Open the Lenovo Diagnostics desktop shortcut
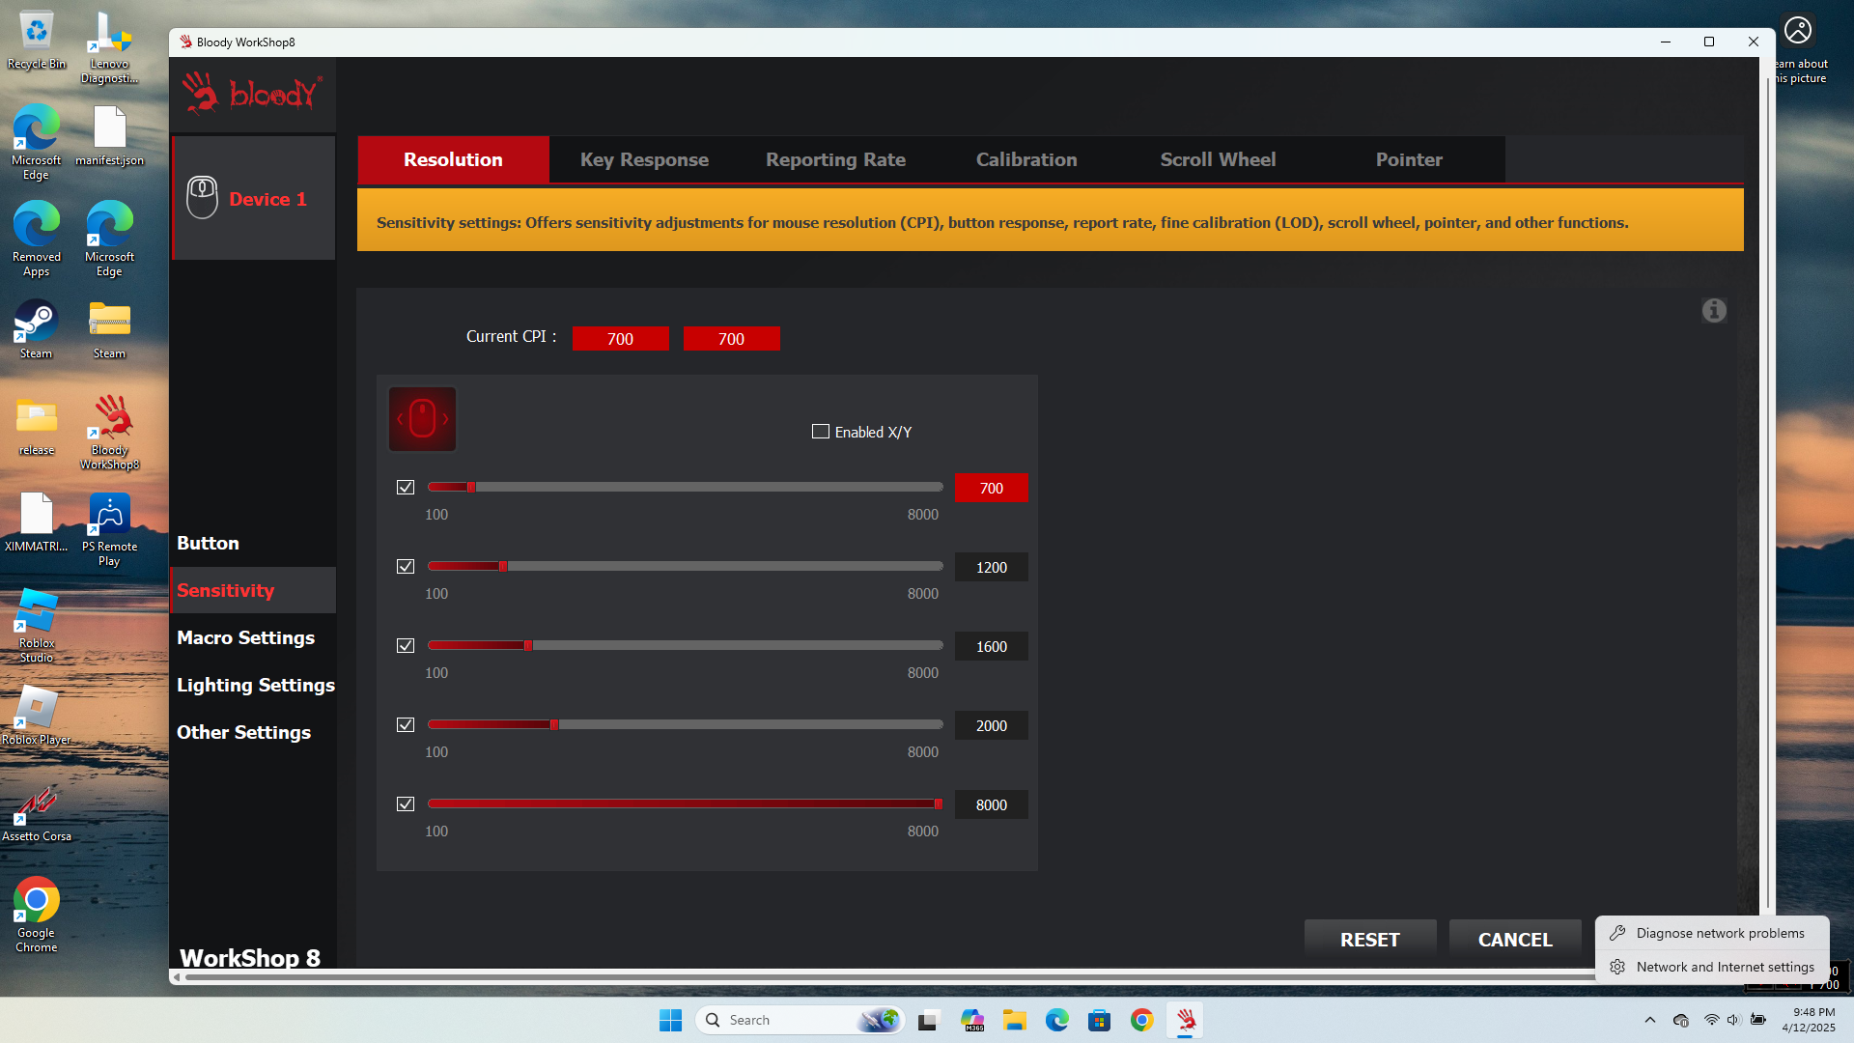The image size is (1854, 1043). 109,47
